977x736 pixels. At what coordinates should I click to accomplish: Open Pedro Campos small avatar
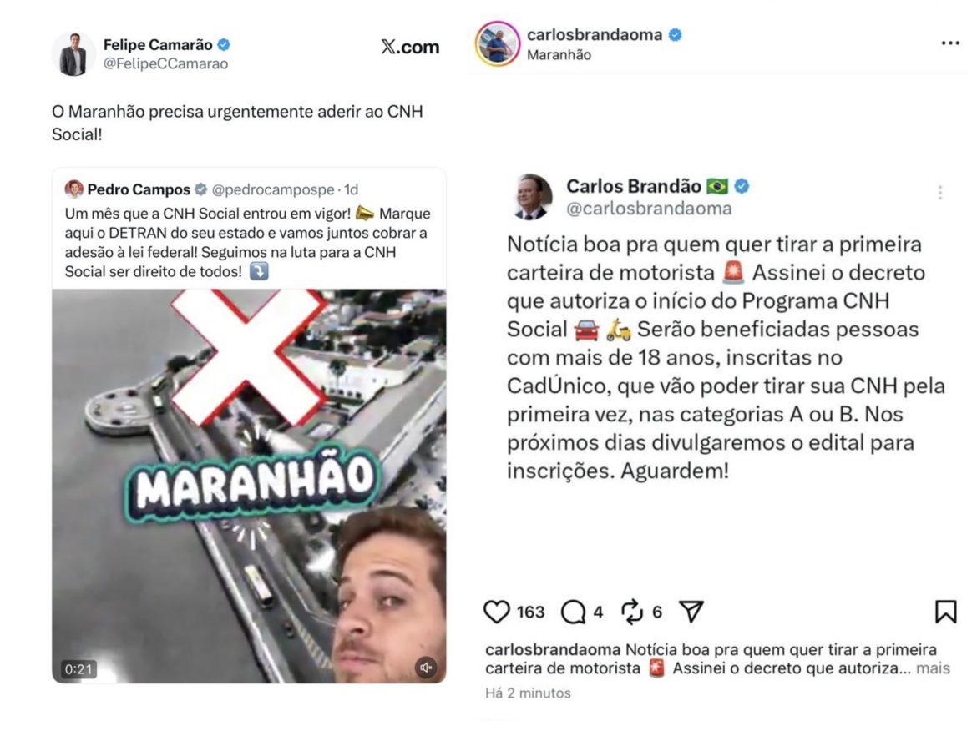coord(73,189)
